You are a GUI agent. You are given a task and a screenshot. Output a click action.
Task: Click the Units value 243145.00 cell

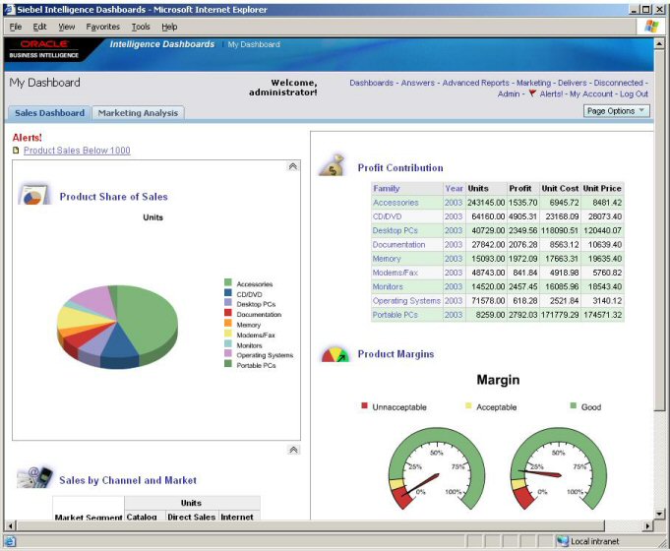coord(486,202)
